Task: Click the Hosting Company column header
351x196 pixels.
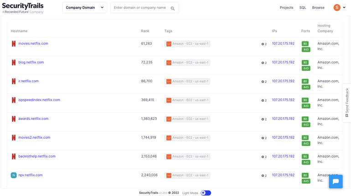Action: click(x=325, y=28)
